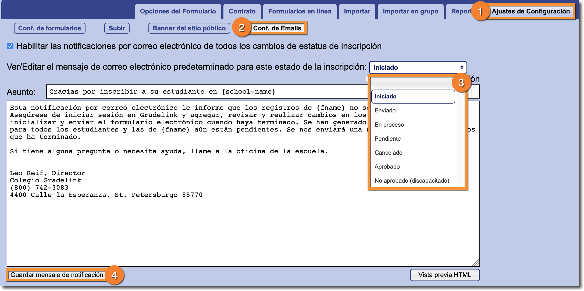Uncheck Habilitar las notificaciones checkbox
Image resolution: width=584 pixels, height=291 pixels.
[10, 46]
